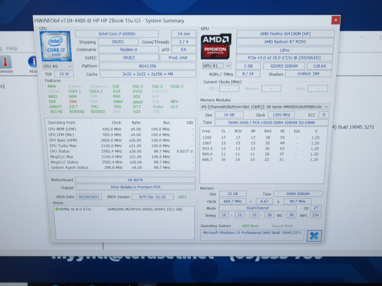Click the CPU Base (HFM) operating point row
This screenshot has width=382, height=286.
tap(121, 140)
